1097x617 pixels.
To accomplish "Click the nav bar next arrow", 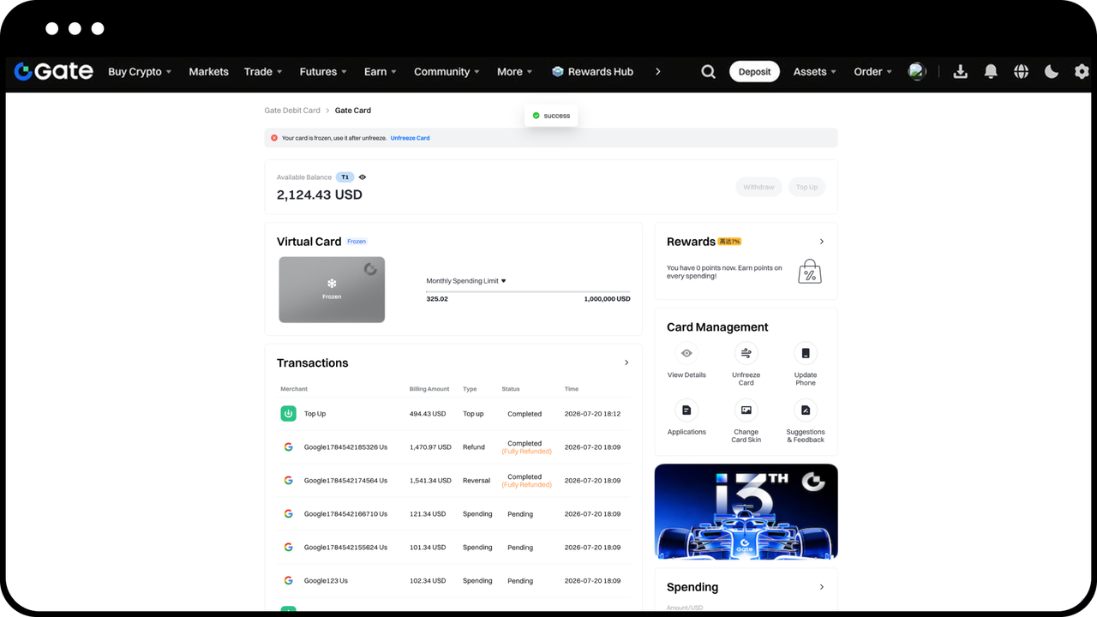I will point(657,72).
